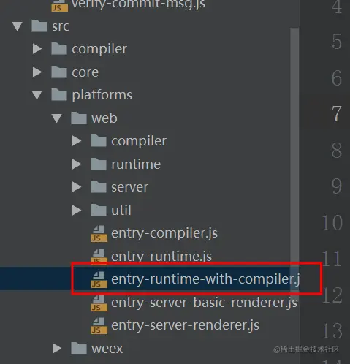Click the weex folder icon

click(79, 348)
